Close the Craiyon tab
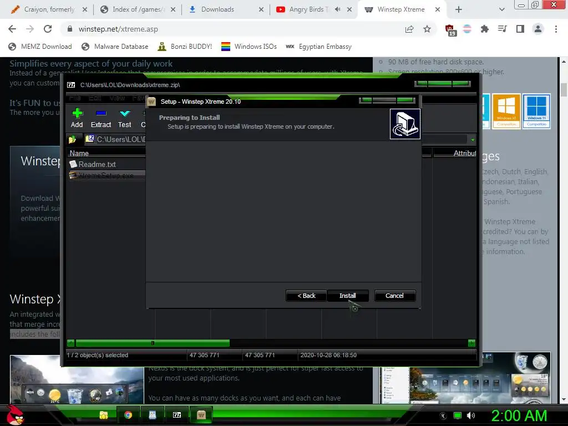 pos(85,9)
